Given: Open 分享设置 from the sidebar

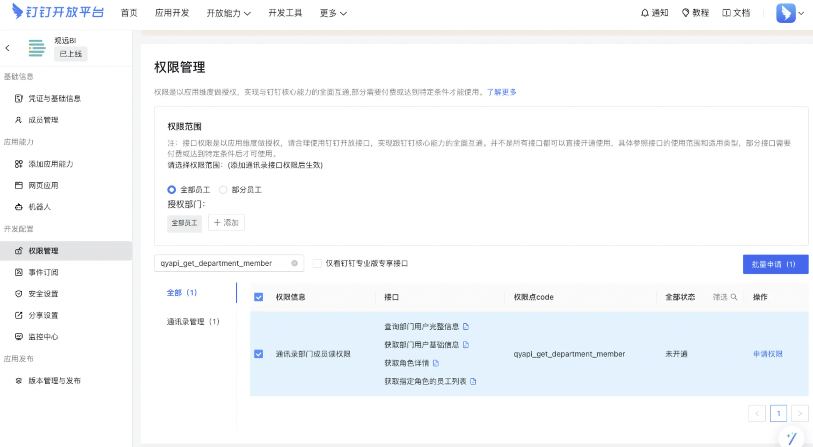Looking at the screenshot, I should pos(66,315).
